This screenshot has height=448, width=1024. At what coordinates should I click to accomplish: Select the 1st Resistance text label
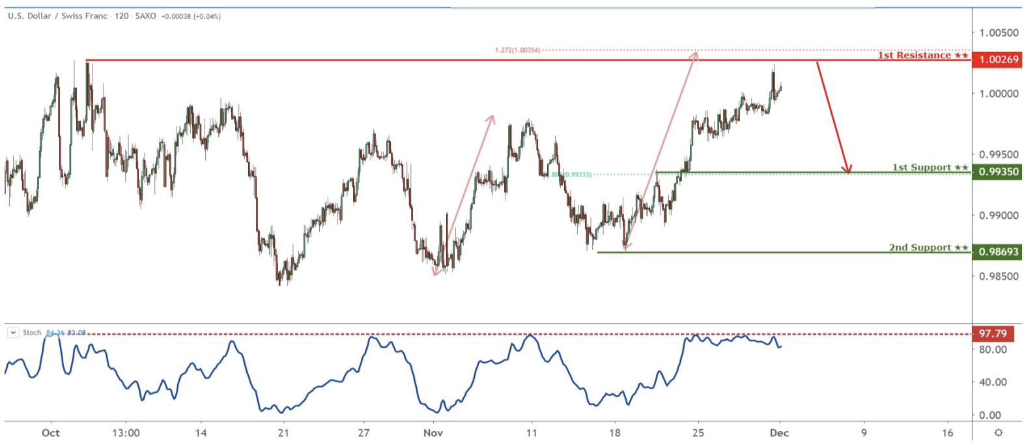(923, 55)
